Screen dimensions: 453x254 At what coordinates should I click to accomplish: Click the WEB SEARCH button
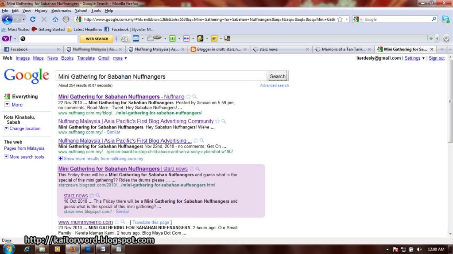click(x=97, y=38)
